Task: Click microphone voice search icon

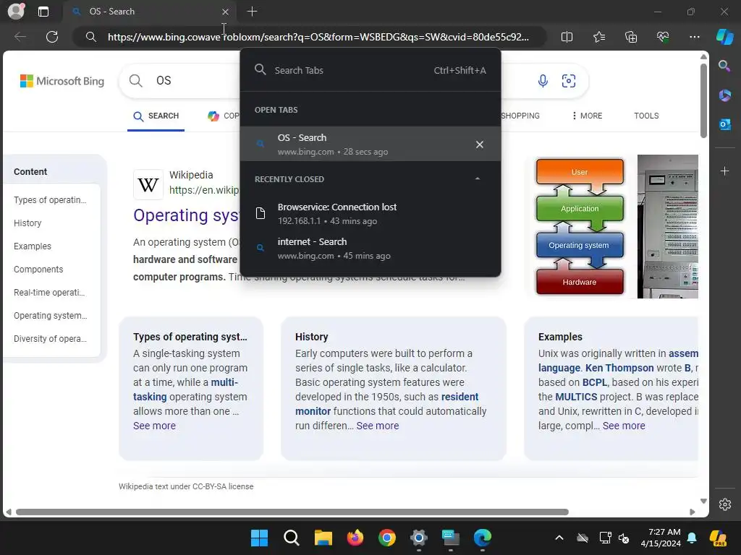Action: tap(543, 81)
